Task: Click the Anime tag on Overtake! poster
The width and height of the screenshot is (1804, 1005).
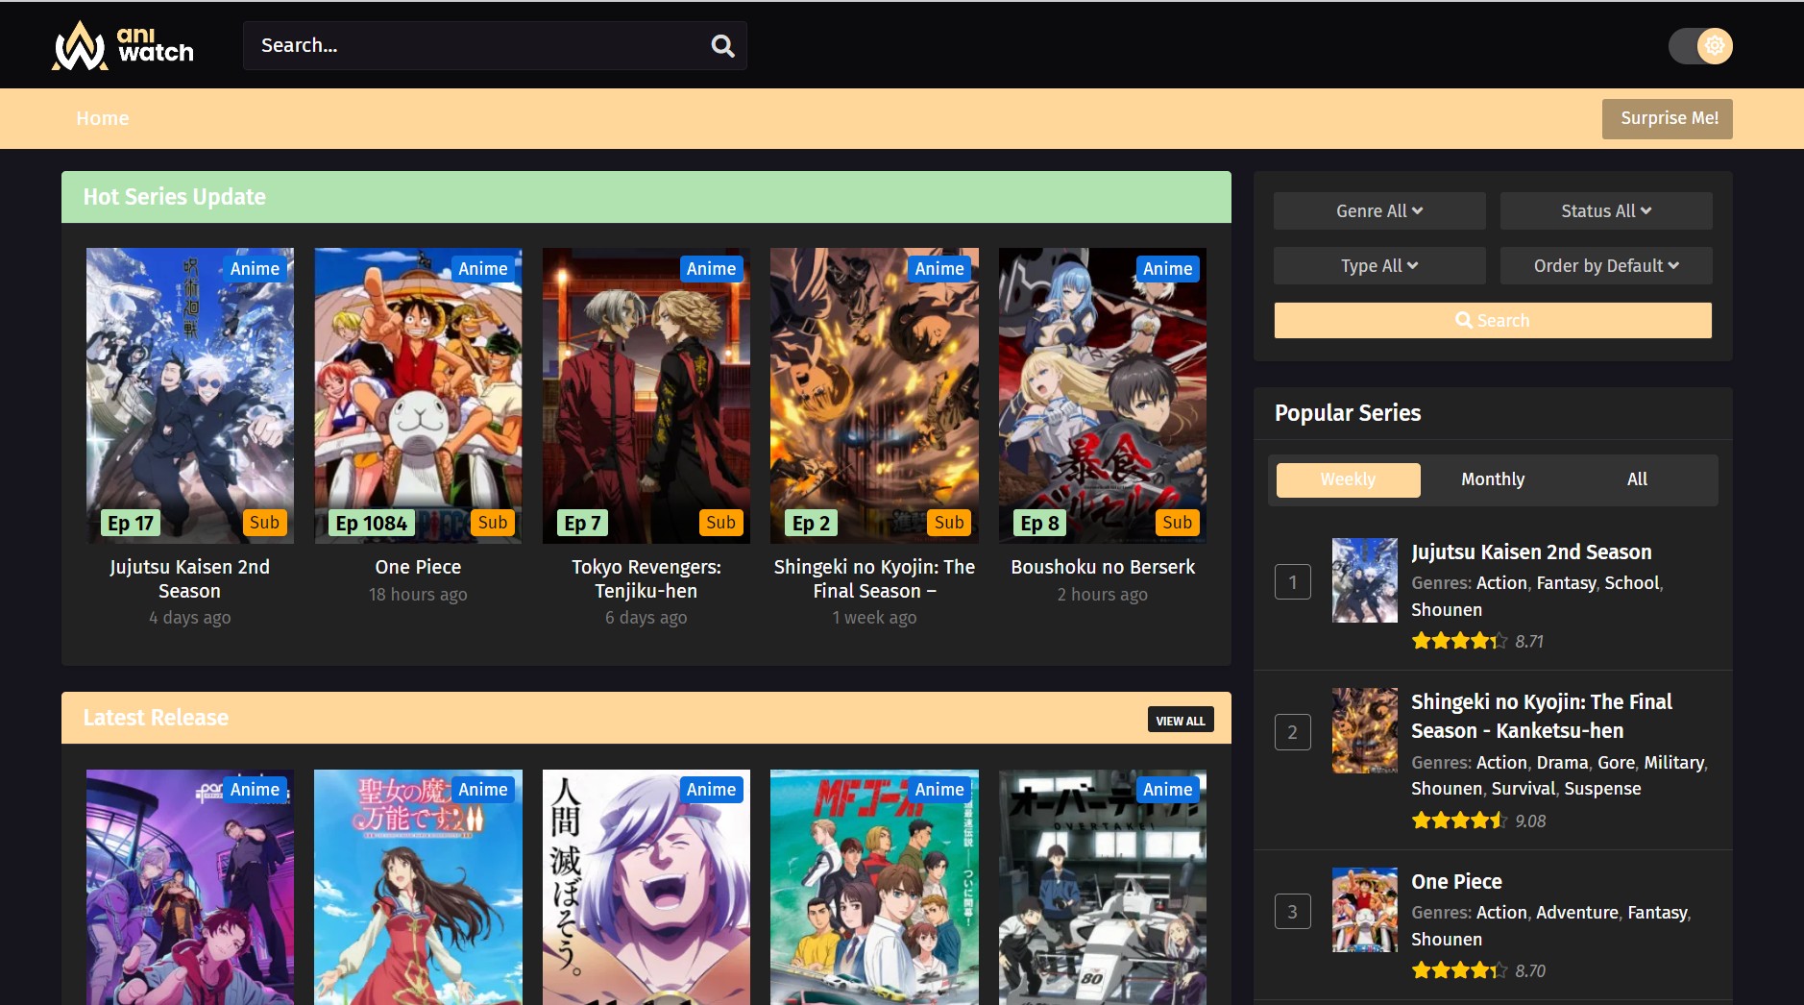Action: (1167, 789)
